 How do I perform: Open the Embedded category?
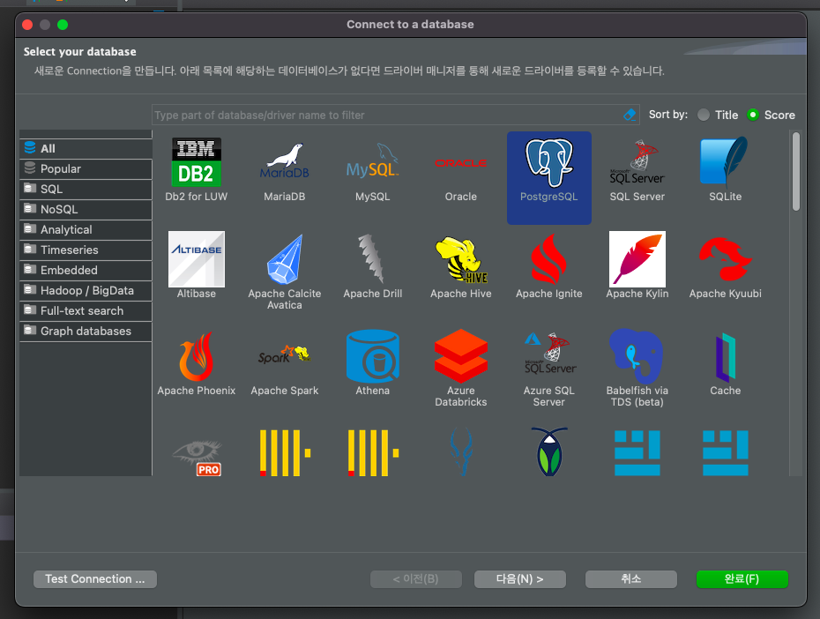coord(86,271)
